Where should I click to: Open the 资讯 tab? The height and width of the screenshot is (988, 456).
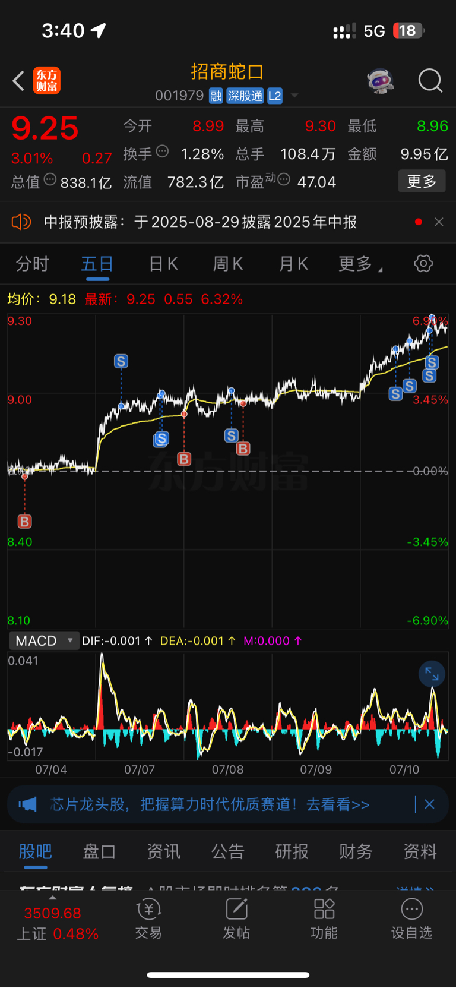[x=163, y=851]
